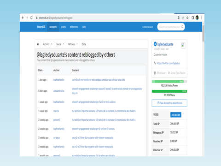Open monotonia-de-shakira post by genomil
The image size is (221, 166).
[104, 120]
